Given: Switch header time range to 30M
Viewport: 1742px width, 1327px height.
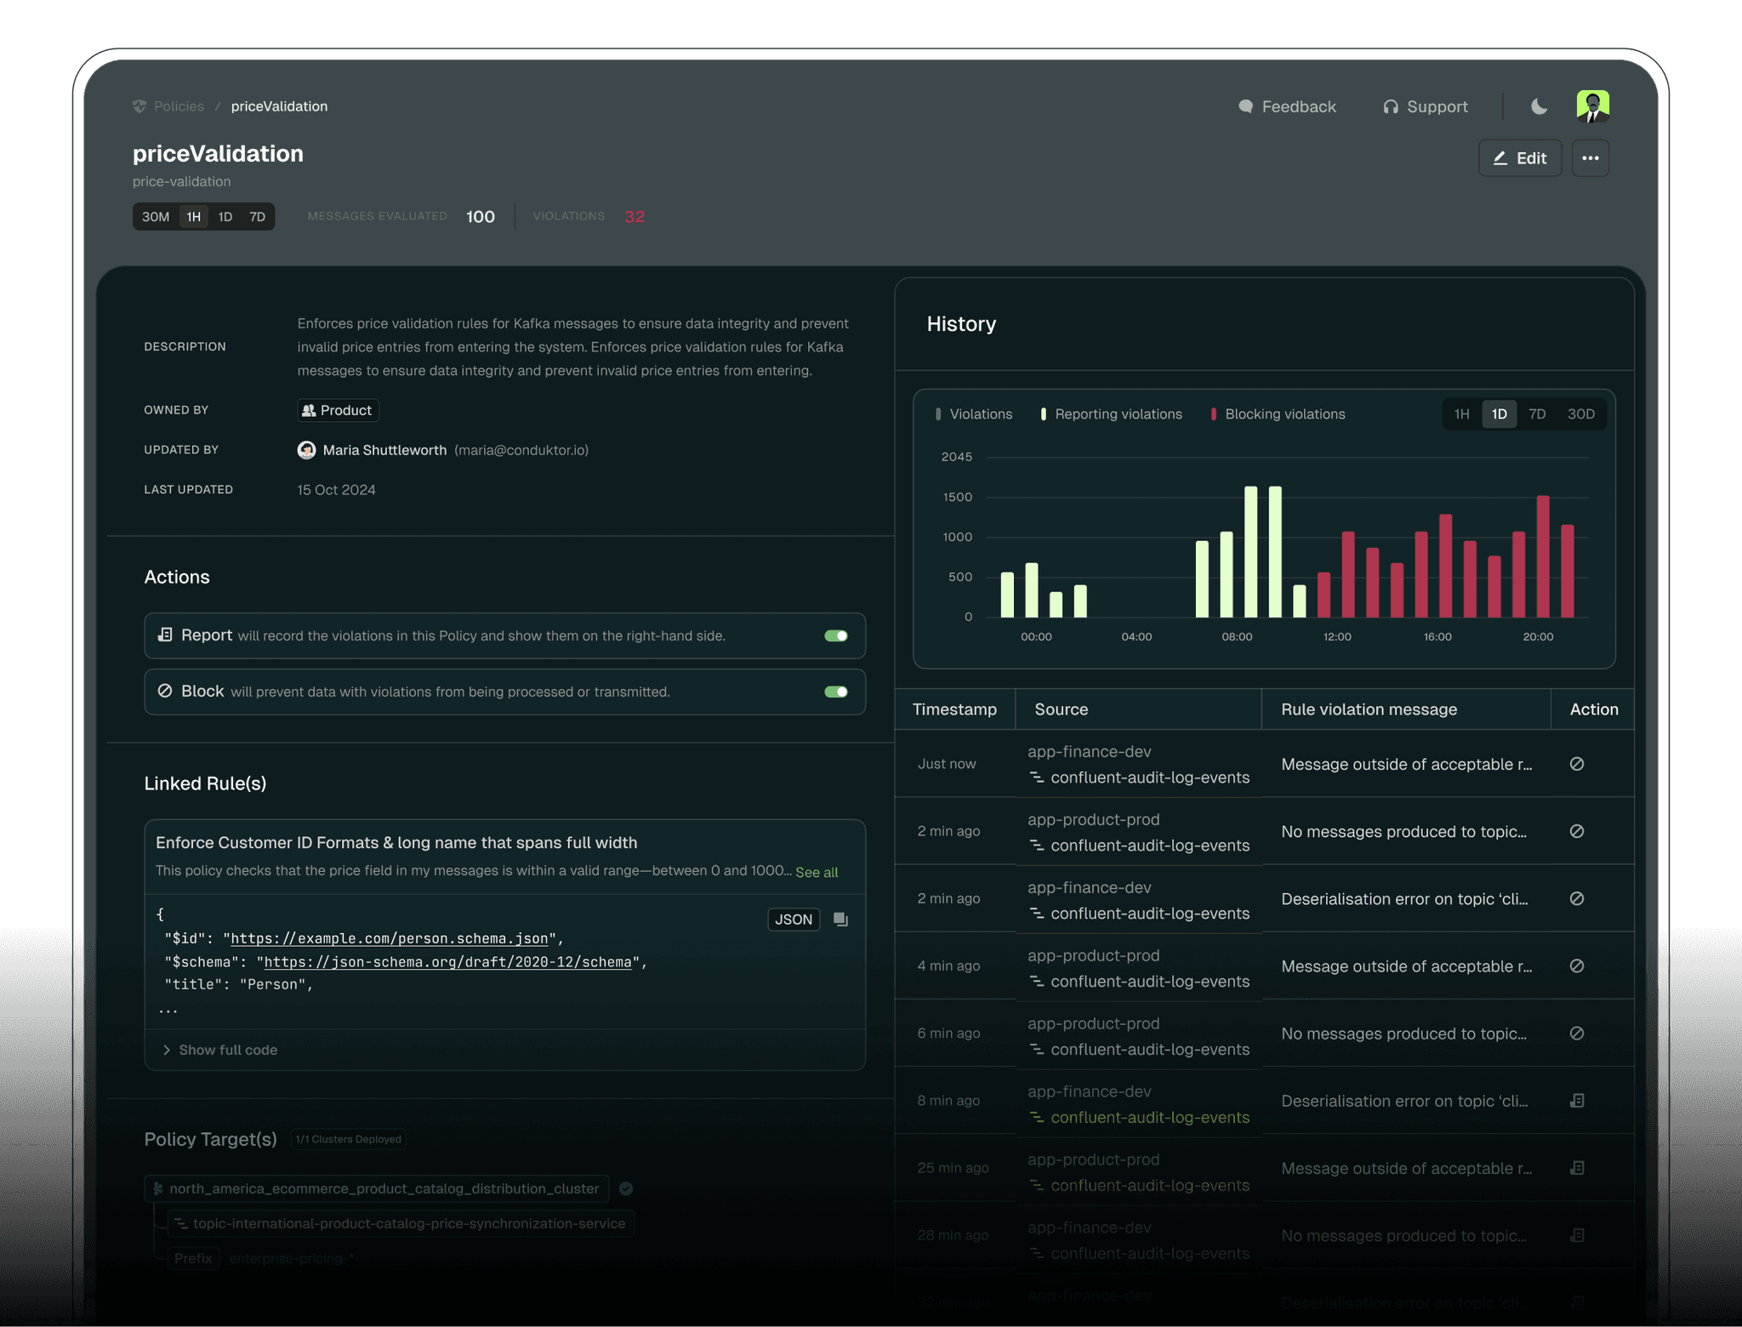Looking at the screenshot, I should click(x=156, y=217).
